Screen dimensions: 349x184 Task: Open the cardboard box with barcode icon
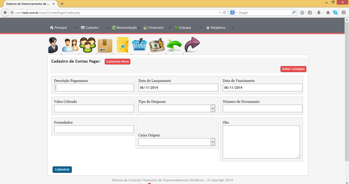(x=105, y=46)
